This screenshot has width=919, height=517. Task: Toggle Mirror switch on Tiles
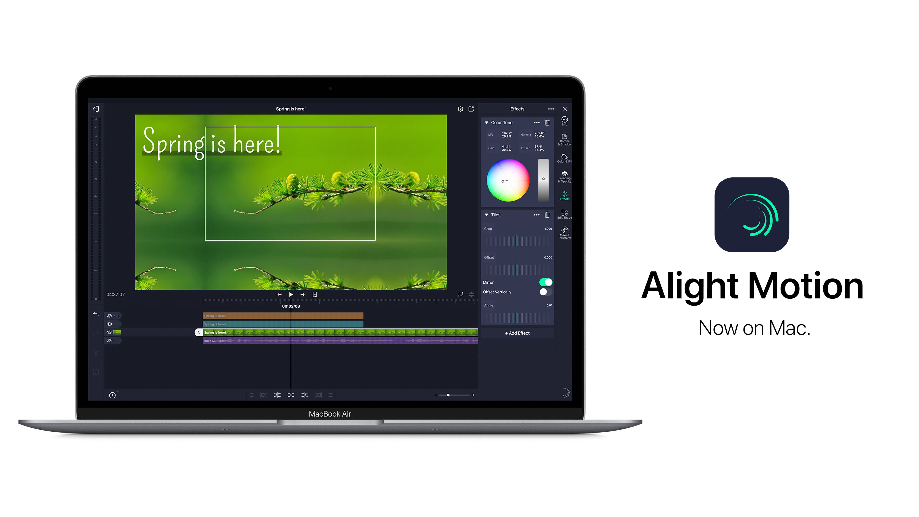[545, 282]
